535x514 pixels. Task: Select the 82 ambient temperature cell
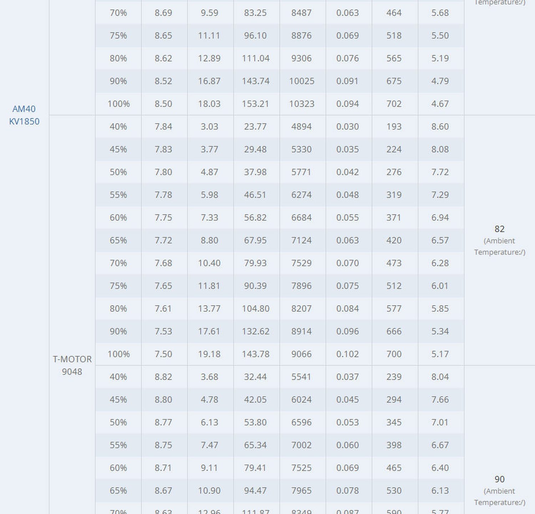499,229
